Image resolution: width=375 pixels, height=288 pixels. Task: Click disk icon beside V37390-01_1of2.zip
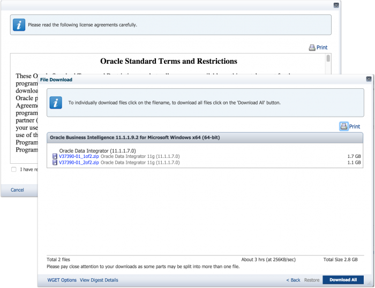pos(55,156)
